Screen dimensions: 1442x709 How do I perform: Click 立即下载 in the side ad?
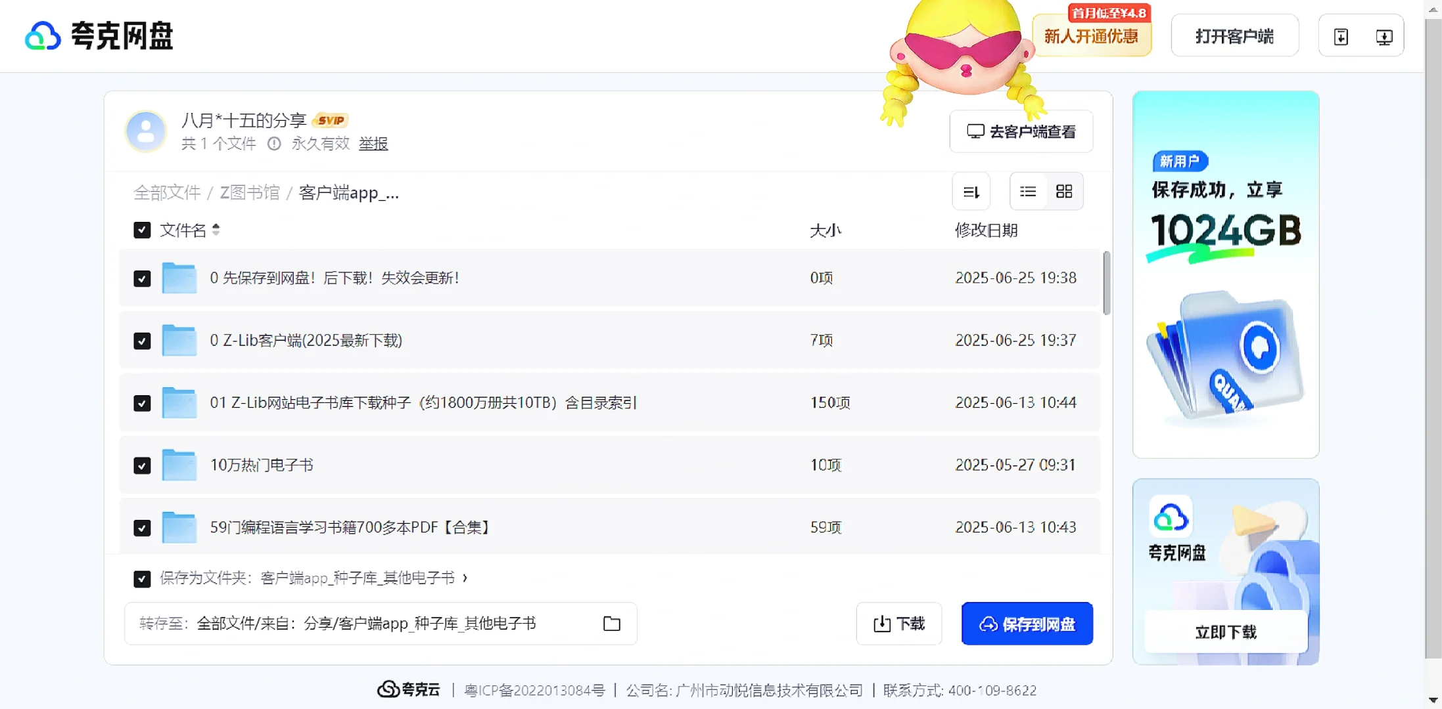point(1225,632)
